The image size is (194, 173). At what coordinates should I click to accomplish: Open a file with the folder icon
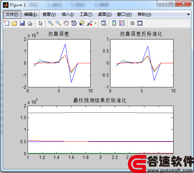pos(14,23)
